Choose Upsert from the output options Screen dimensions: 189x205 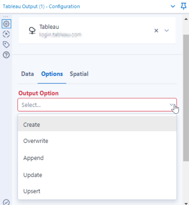97,191
